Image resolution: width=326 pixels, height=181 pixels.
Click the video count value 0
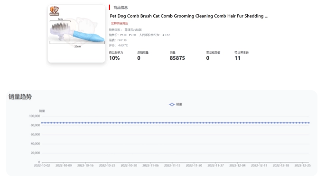pos(208,58)
